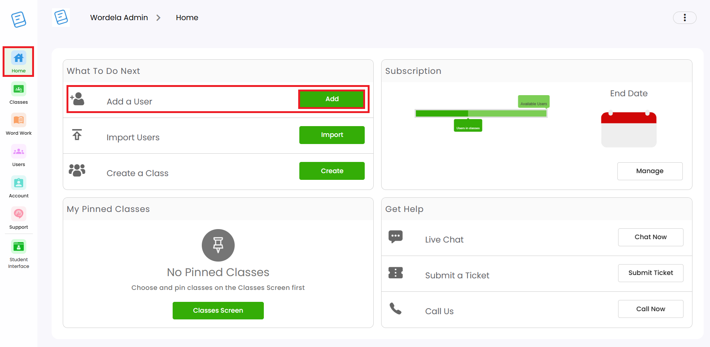This screenshot has height=347, width=710.
Task: Click the subscription usage progress bar
Action: [x=481, y=113]
